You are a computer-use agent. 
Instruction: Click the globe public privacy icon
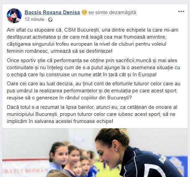point(50,19)
